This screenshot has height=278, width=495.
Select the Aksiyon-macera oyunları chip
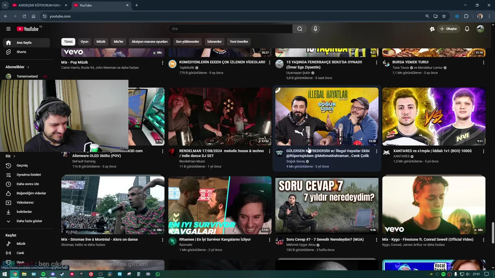point(150,42)
